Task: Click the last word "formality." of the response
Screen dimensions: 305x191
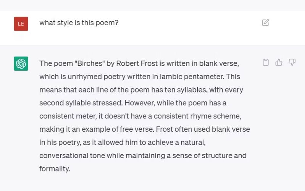Action: tap(55, 169)
